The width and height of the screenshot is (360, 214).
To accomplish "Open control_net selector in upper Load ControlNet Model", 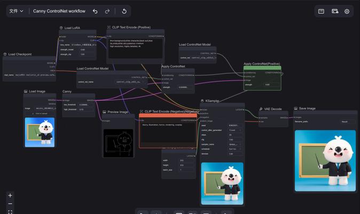I will [198, 58].
